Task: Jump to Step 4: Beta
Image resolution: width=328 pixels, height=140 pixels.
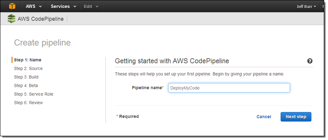Action: [x=26, y=85]
